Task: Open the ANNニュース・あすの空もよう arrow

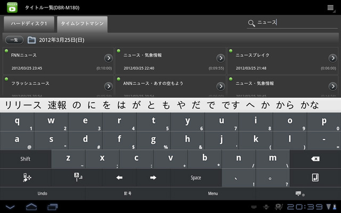Action: (x=221, y=86)
